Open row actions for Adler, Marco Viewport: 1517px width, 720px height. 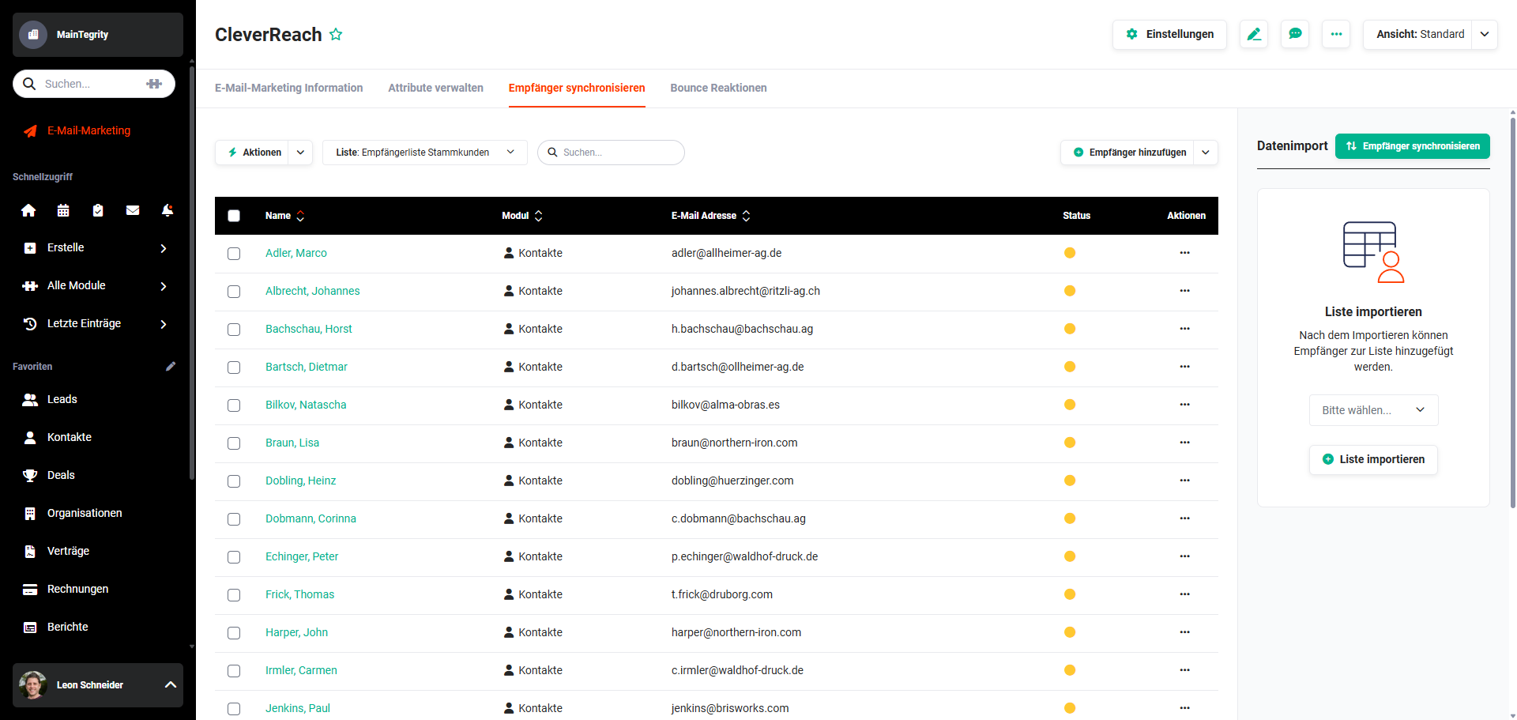click(1184, 253)
